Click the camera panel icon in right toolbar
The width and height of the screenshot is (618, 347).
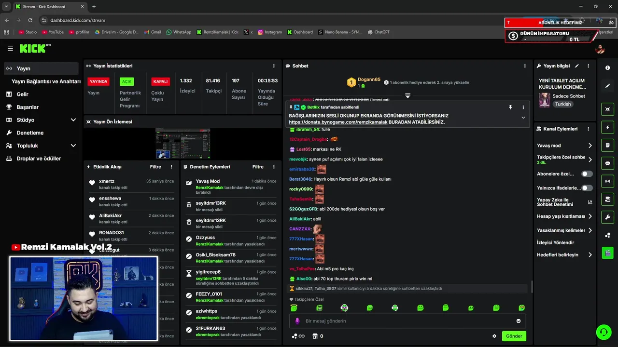(x=607, y=199)
